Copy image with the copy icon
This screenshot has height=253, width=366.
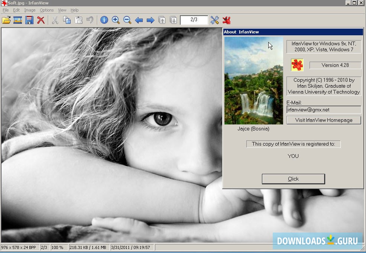pyautogui.click(x=67, y=20)
